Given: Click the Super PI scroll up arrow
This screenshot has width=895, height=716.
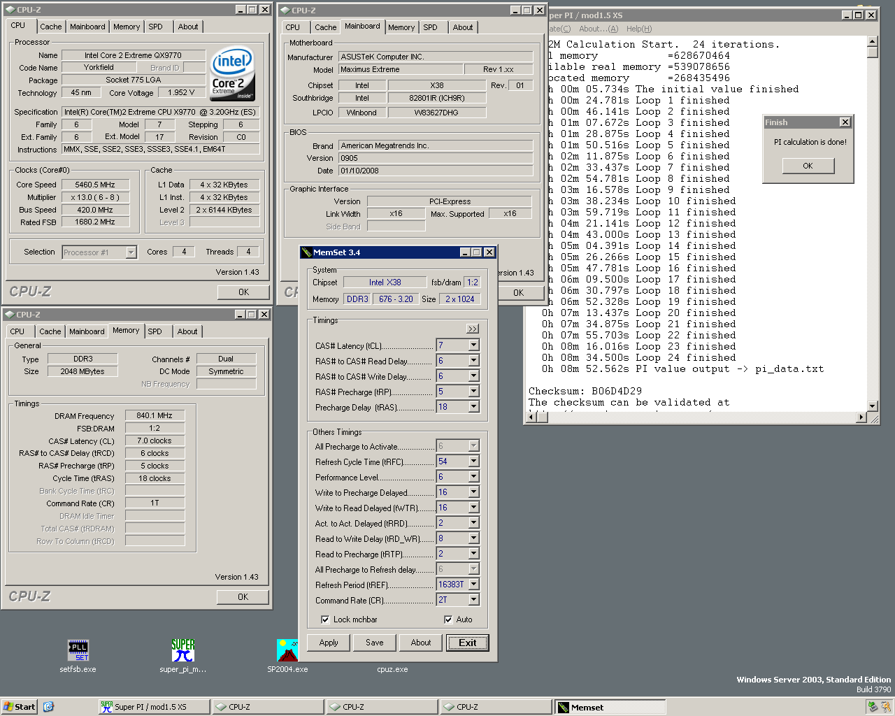Looking at the screenshot, I should click(x=872, y=42).
